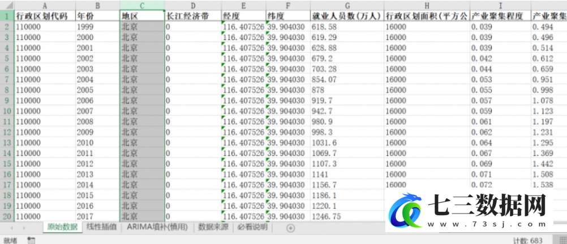
Task: Select column I header
Action: click(x=500, y=6)
